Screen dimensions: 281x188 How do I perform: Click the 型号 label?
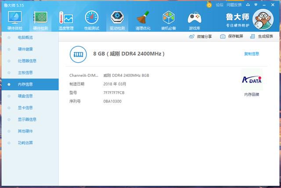tap(73, 92)
